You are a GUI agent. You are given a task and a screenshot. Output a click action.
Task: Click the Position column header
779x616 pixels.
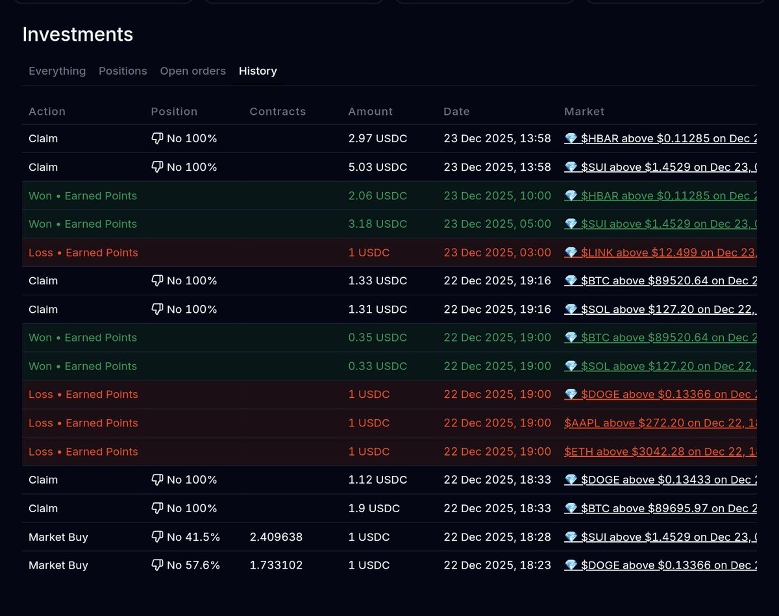pos(174,112)
